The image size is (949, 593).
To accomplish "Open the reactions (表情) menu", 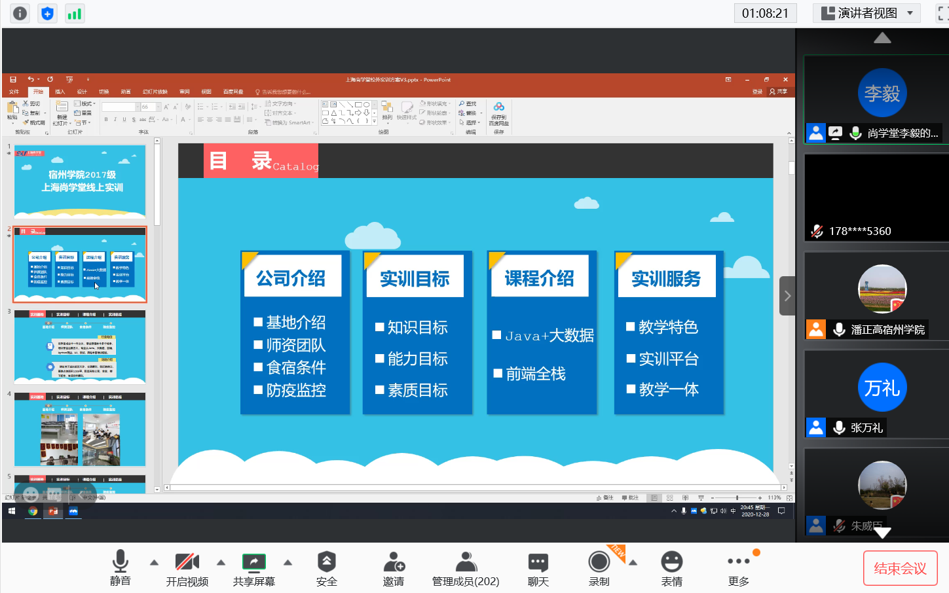I will click(671, 568).
